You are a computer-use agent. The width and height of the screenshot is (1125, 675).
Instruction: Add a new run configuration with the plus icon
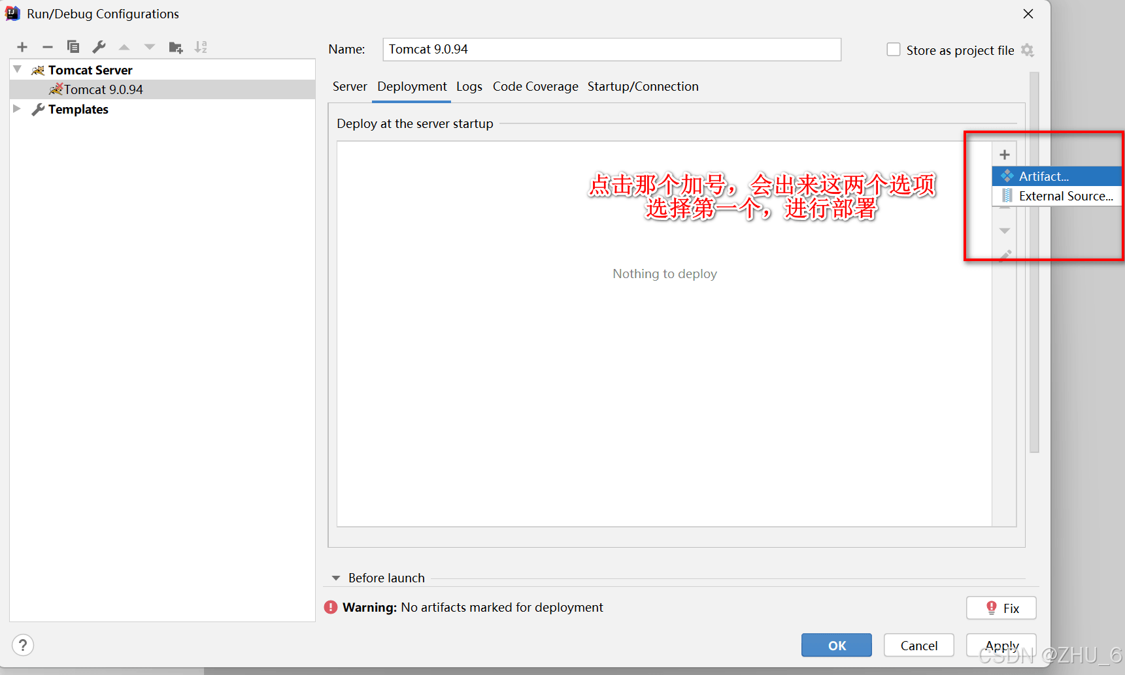(x=22, y=47)
